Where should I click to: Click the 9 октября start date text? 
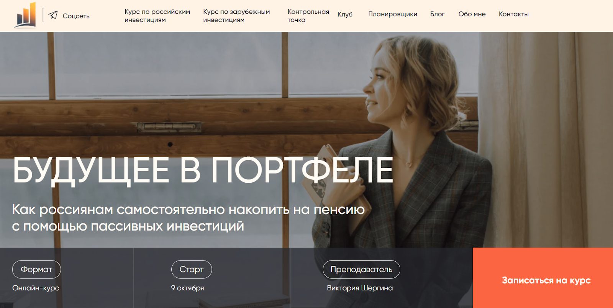click(x=187, y=288)
